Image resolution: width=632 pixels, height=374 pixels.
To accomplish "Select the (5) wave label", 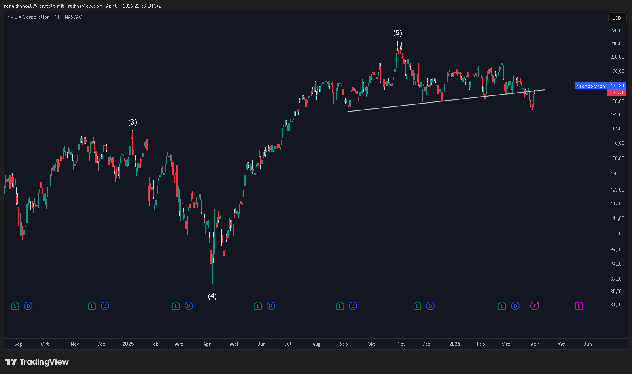I will [398, 33].
